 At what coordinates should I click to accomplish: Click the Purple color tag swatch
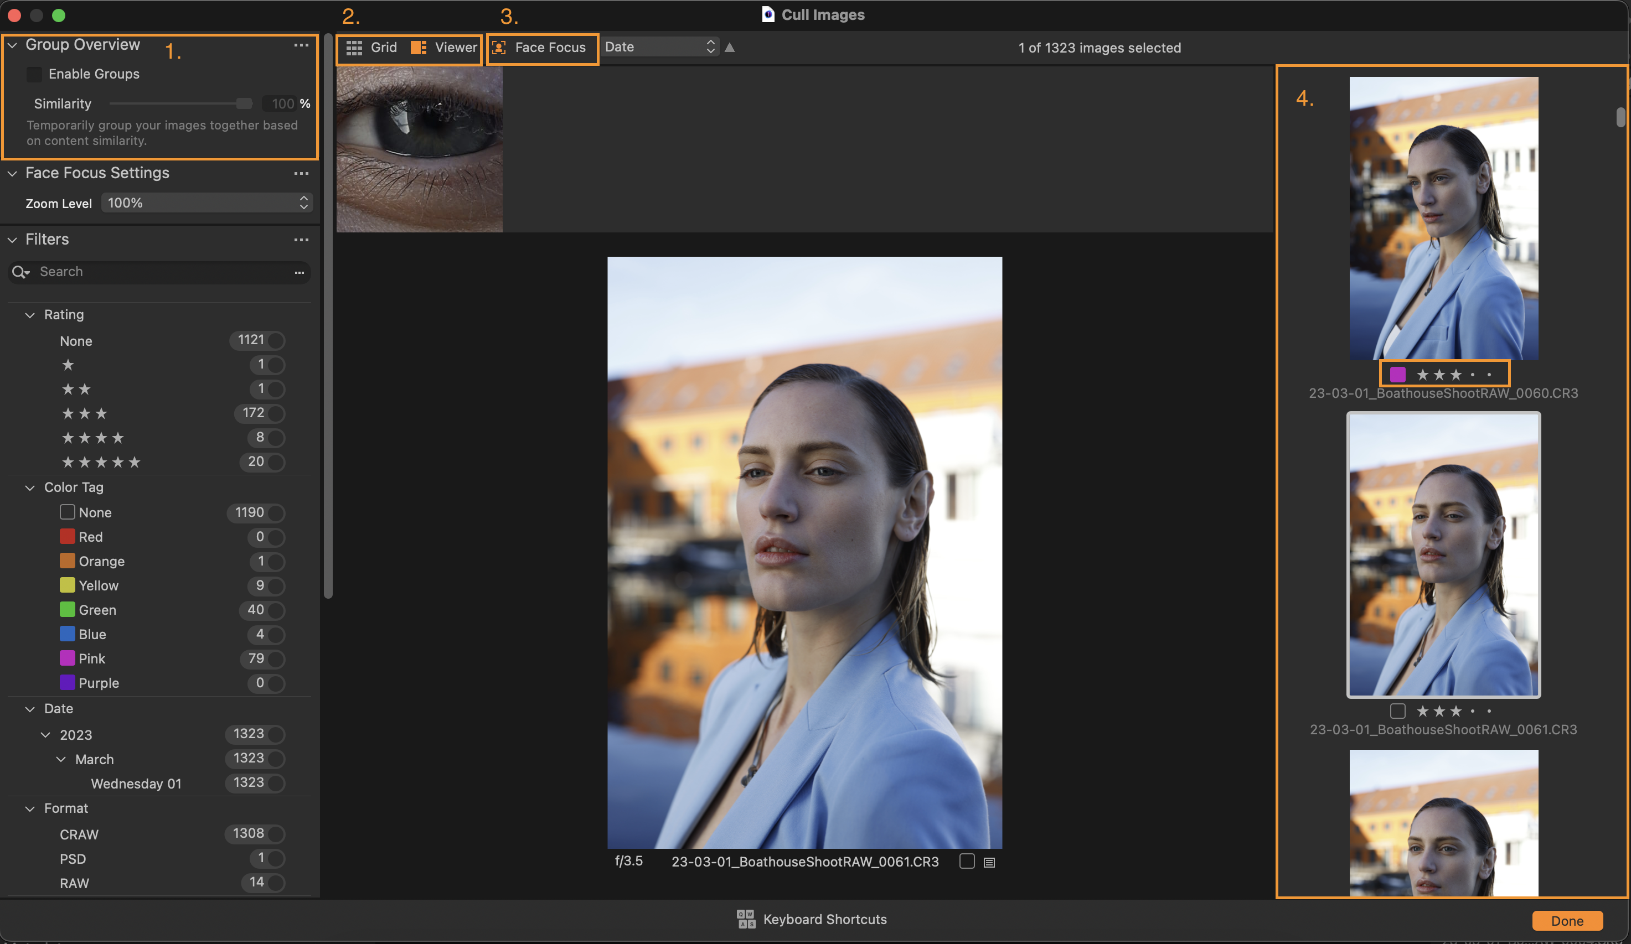point(68,683)
